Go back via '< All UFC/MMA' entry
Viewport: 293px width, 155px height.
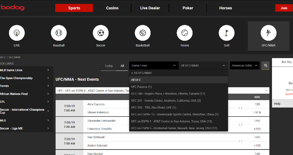(179, 73)
